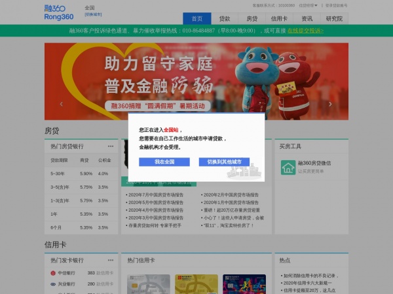Click the colorful runners credit card thumbnail
The width and height of the screenshot is (393, 294).
pos(244,284)
